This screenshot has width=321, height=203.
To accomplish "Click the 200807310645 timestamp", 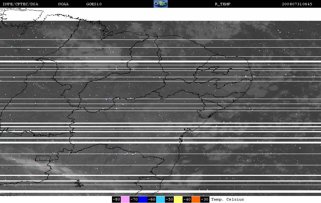I will click(297, 4).
